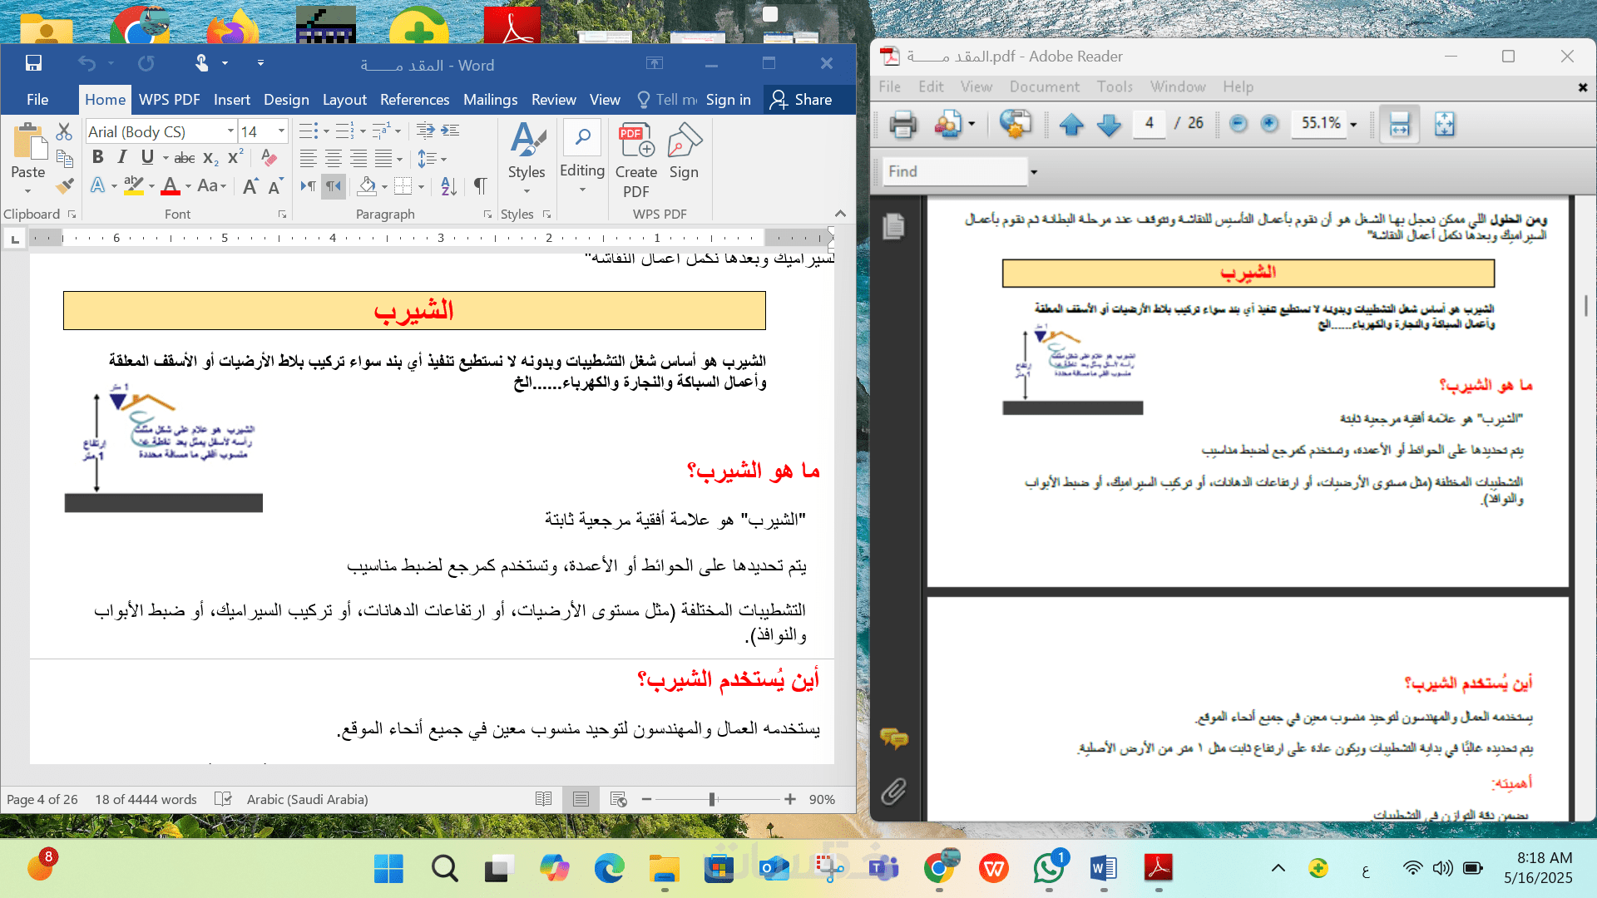Open the Document menu in Adobe Reader

click(1044, 86)
